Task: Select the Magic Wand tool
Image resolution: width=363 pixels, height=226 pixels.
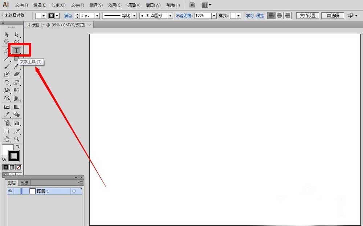Action: pos(7,42)
